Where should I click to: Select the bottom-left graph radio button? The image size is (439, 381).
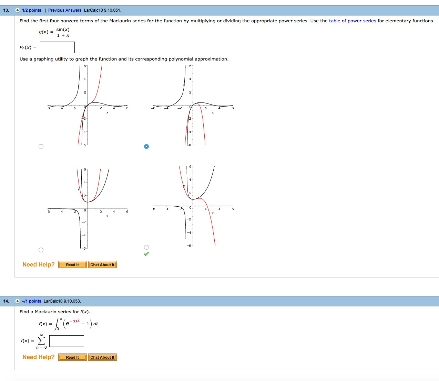pos(41,250)
